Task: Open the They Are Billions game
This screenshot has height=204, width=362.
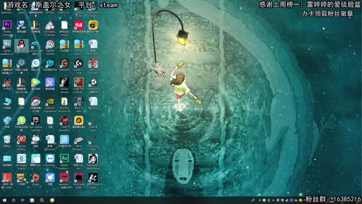Action: coord(21,143)
